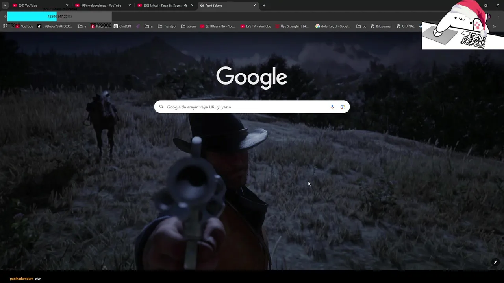Expand the 'a' bookmark folder
Screen dimensions: 504x283
(82, 26)
